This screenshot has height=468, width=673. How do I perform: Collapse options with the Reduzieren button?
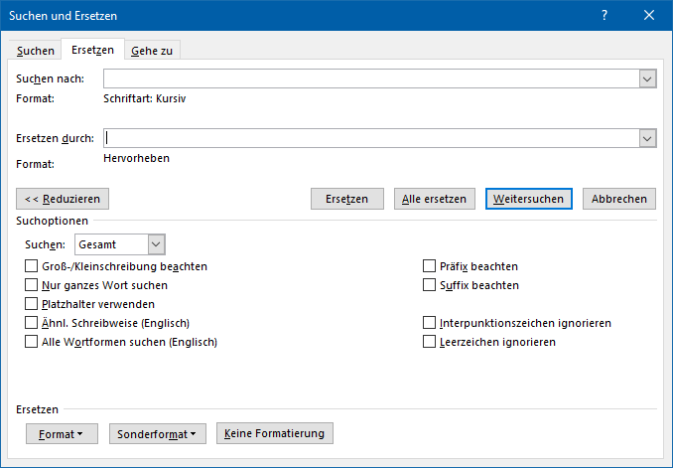point(63,199)
